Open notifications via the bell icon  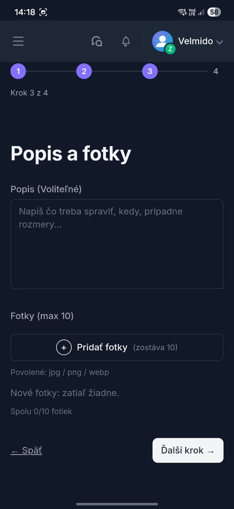(125, 41)
